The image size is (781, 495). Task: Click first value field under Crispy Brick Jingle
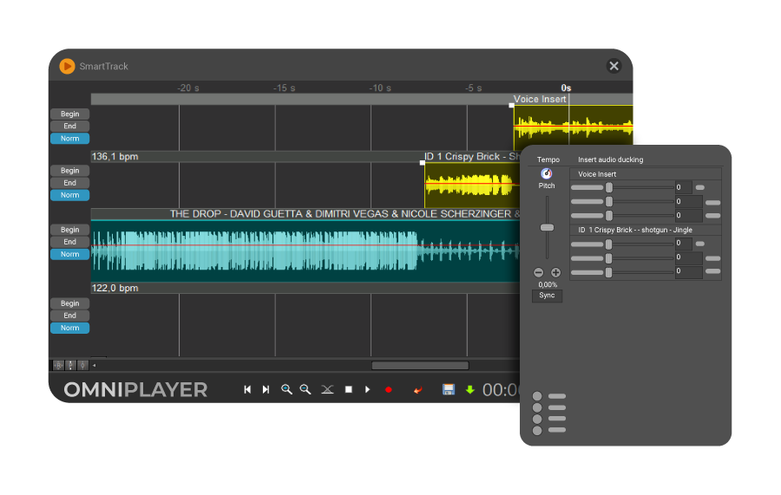(684, 244)
